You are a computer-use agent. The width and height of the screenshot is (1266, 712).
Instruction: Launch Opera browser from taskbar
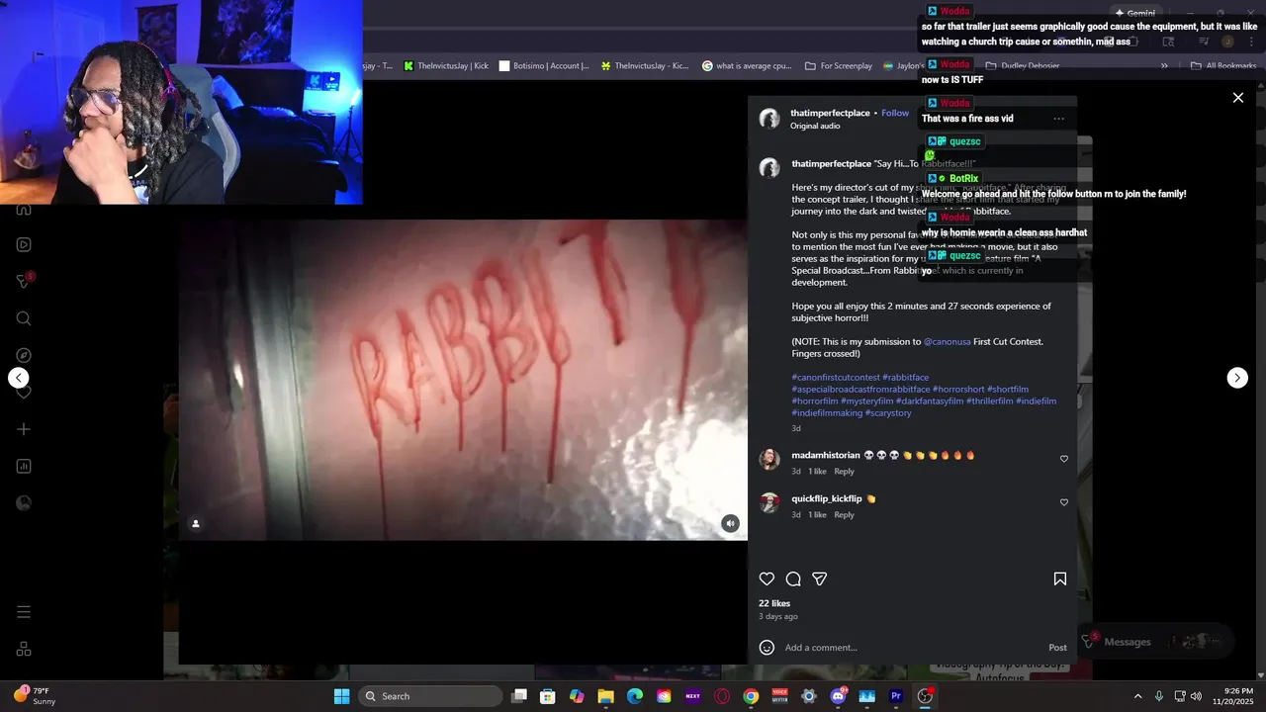[722, 696]
